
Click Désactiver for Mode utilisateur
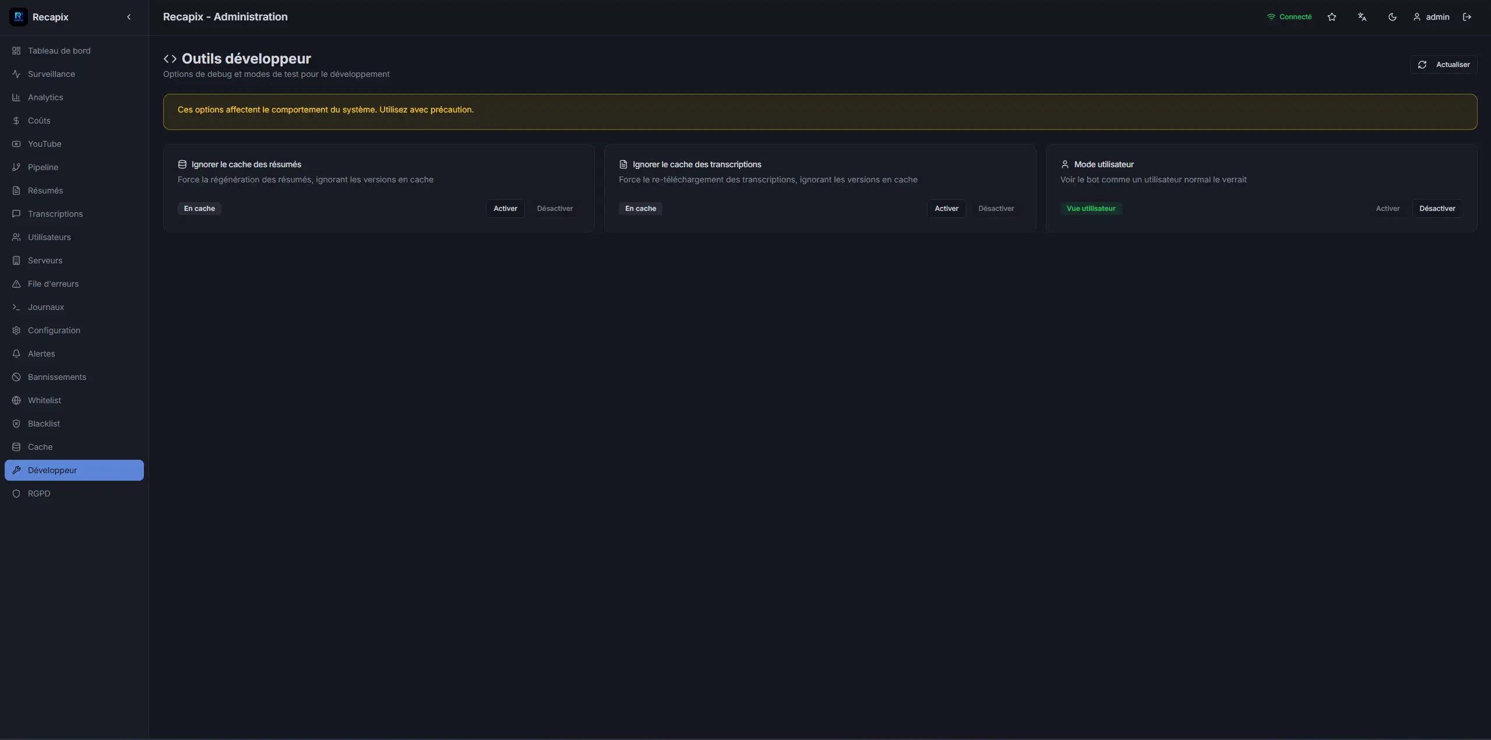1436,209
